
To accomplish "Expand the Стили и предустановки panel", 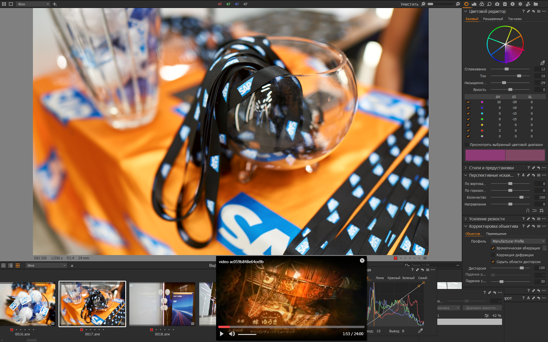I will (466, 168).
